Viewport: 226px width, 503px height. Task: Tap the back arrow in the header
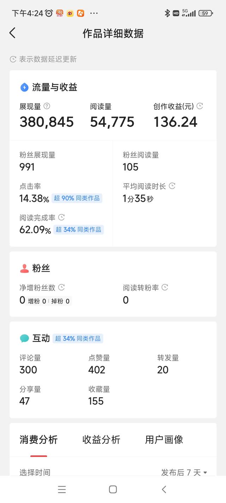[x=12, y=33]
